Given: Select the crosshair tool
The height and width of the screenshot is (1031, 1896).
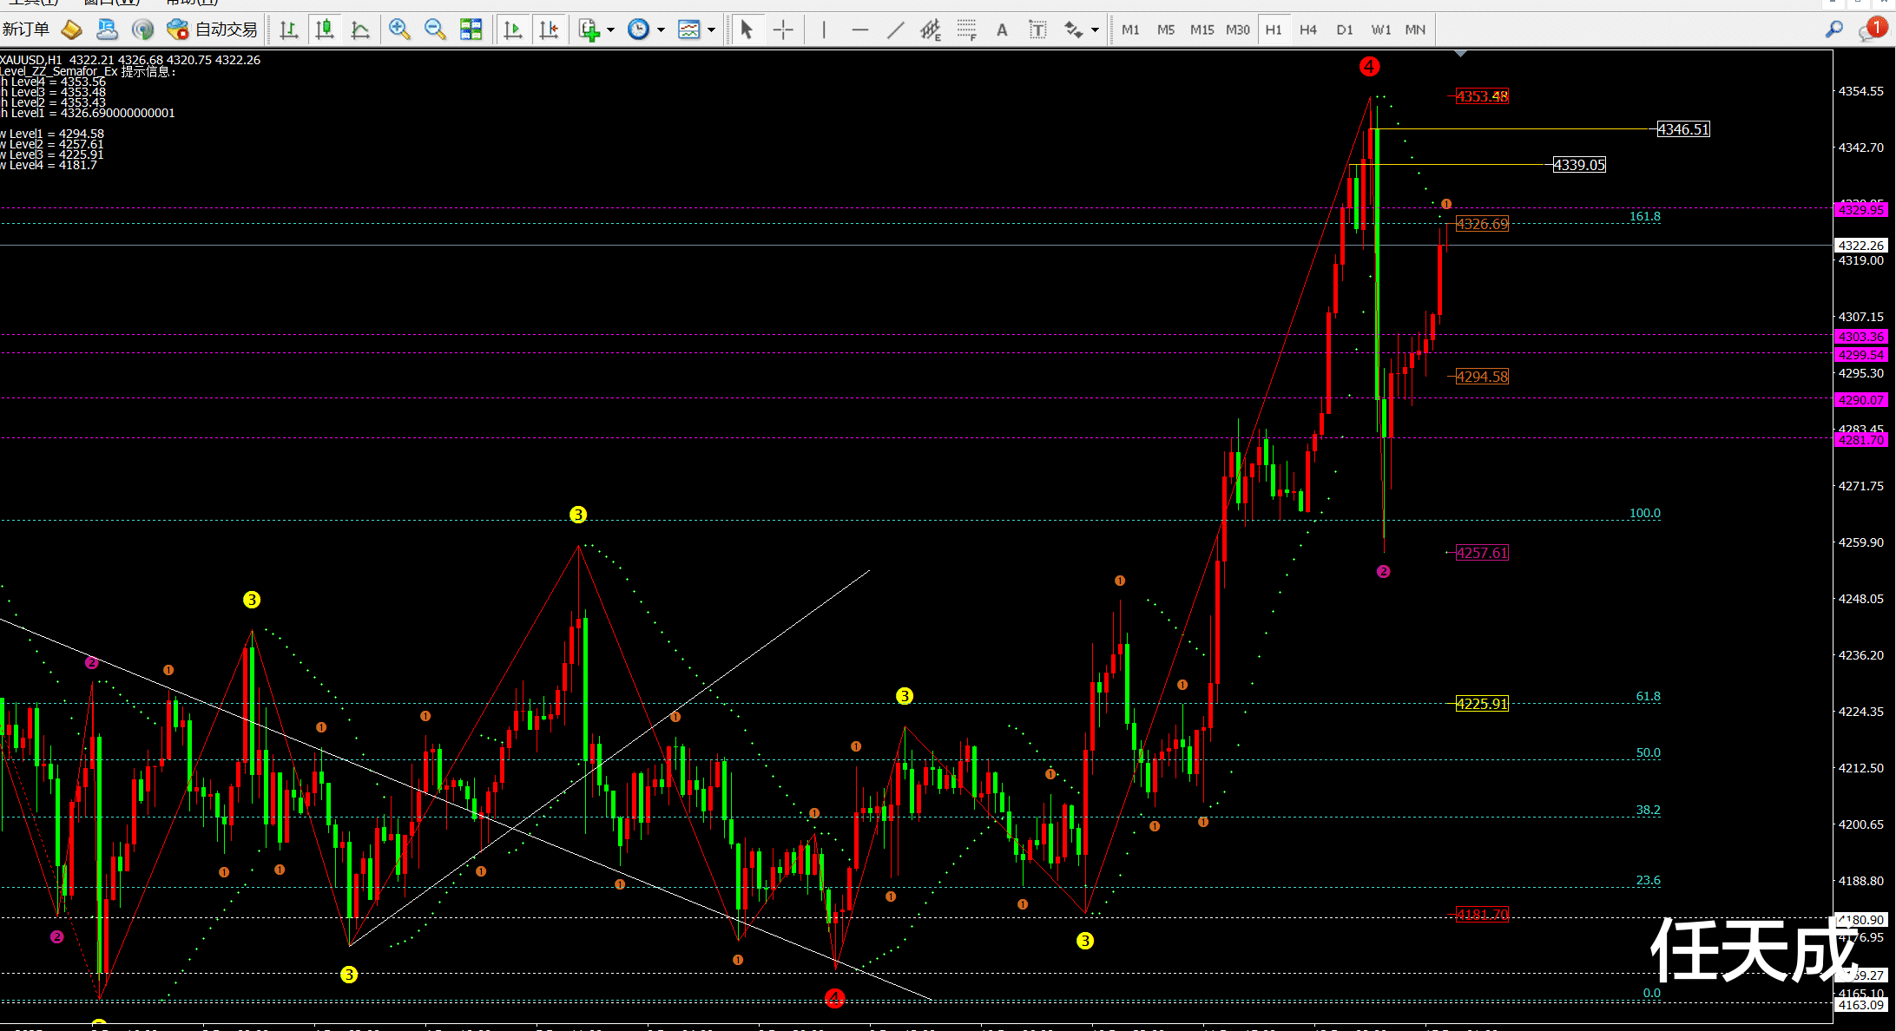Looking at the screenshot, I should (x=783, y=30).
